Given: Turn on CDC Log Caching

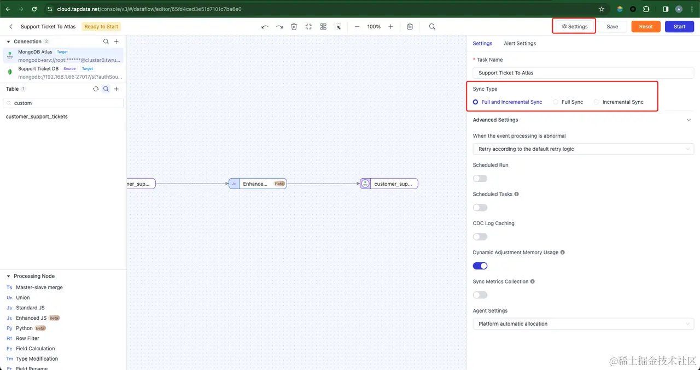Looking at the screenshot, I should pos(480,237).
